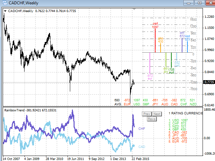The image size is (215, 161).
Task: Click the NZD label in currency row
Action: point(193,104)
